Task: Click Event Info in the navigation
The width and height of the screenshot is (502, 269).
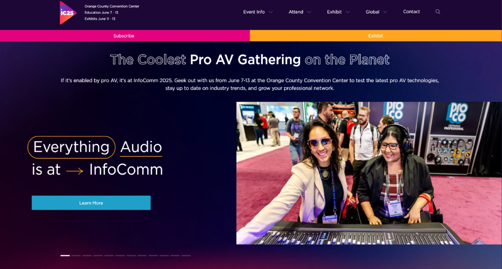Action: 254,12
